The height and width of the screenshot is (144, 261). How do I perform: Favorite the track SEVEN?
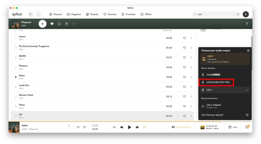tap(184, 58)
